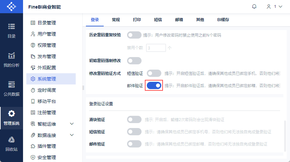Expand the 智能运维 menu arrow

tap(72, 124)
